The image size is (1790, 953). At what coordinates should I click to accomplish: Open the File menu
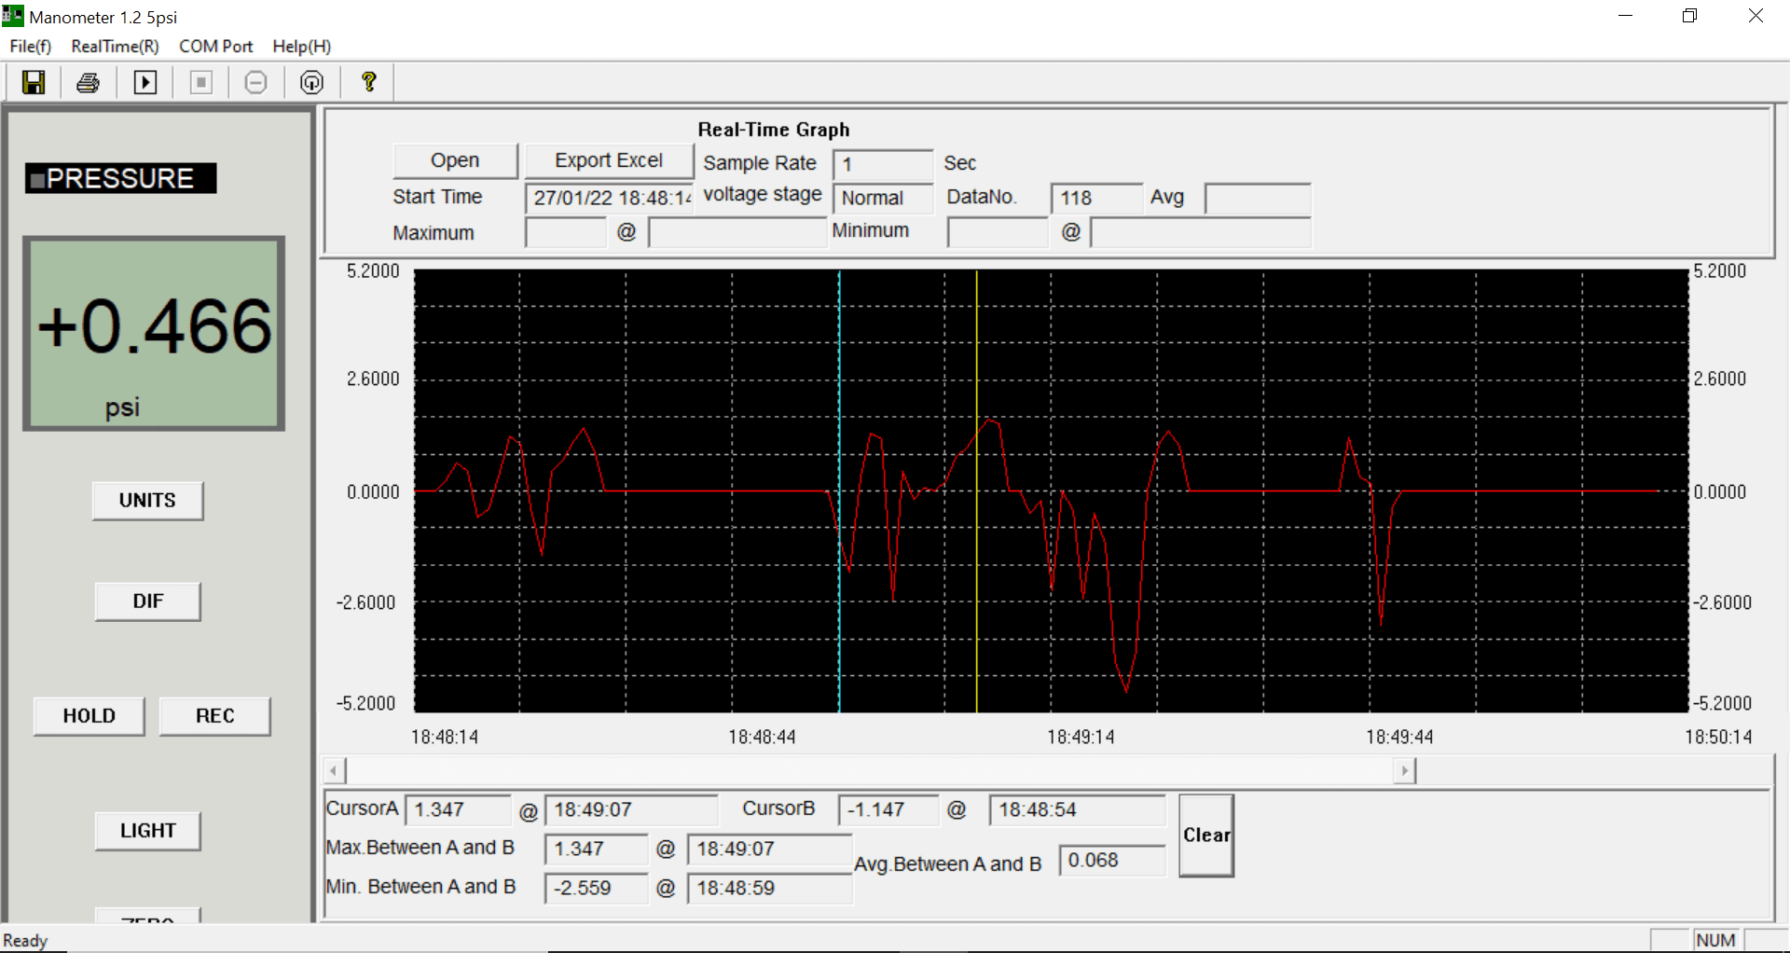click(30, 47)
